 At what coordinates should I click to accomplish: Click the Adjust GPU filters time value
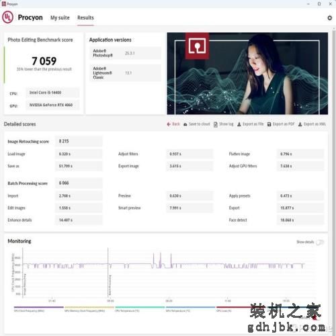coord(300,166)
